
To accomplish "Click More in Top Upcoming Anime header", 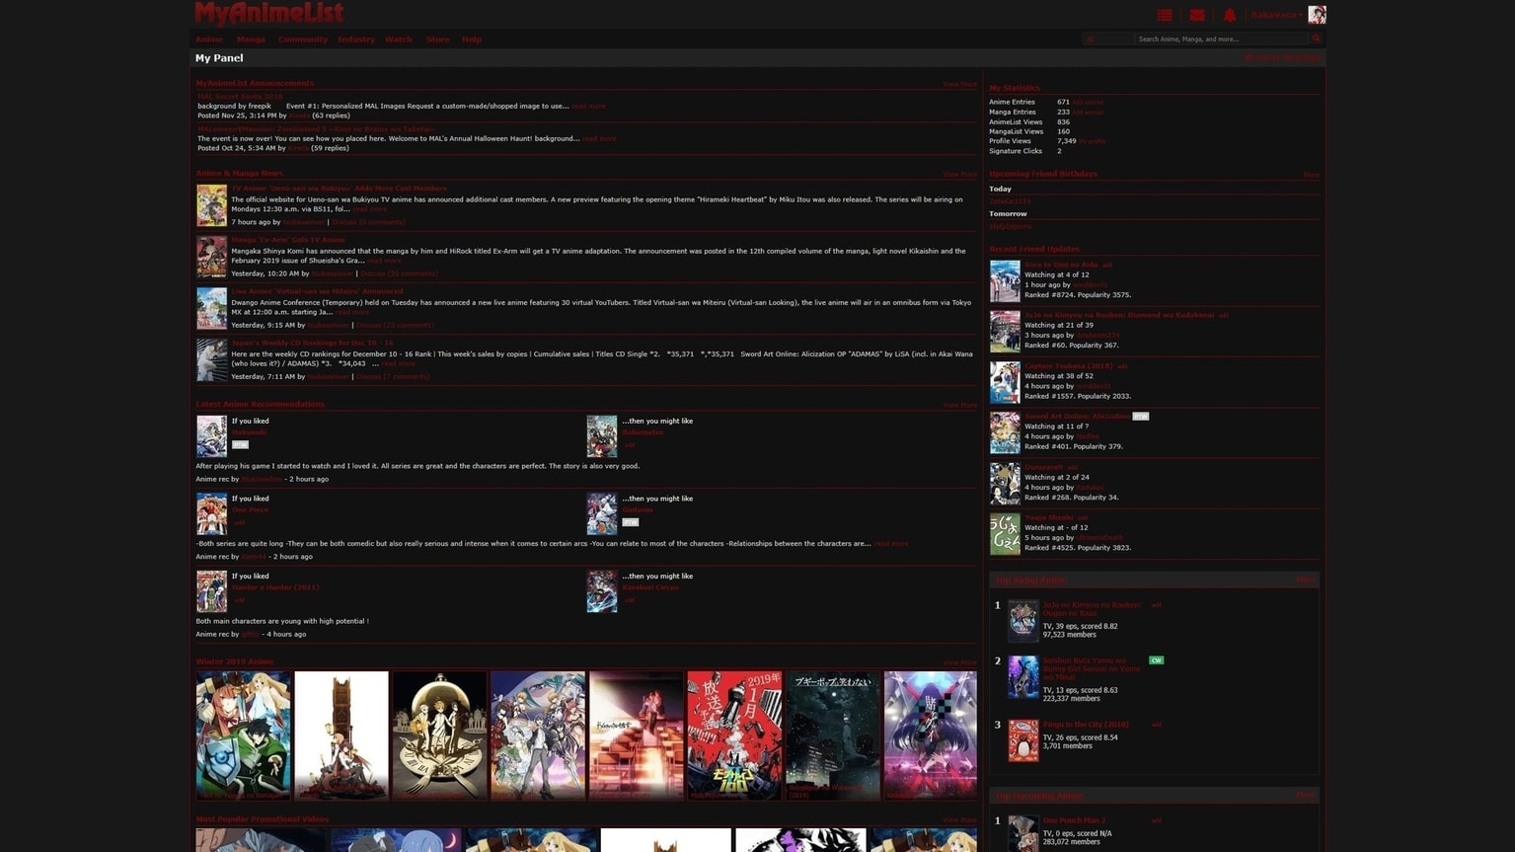I will click(x=1306, y=796).
